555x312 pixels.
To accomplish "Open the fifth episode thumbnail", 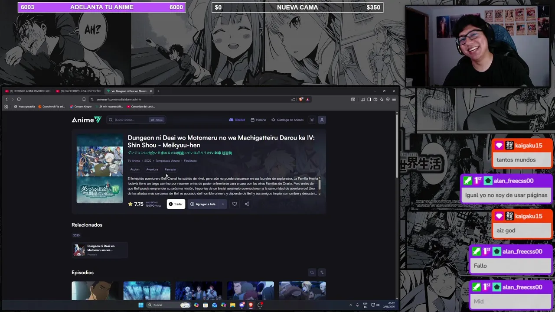I will (302, 290).
